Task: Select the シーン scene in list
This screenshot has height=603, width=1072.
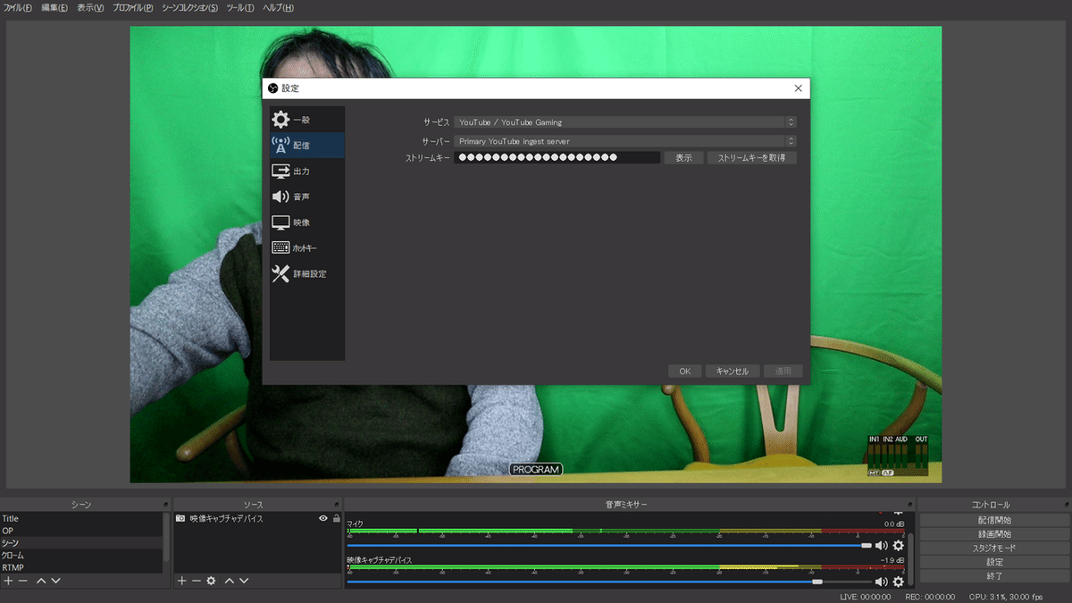Action: pyautogui.click(x=82, y=543)
